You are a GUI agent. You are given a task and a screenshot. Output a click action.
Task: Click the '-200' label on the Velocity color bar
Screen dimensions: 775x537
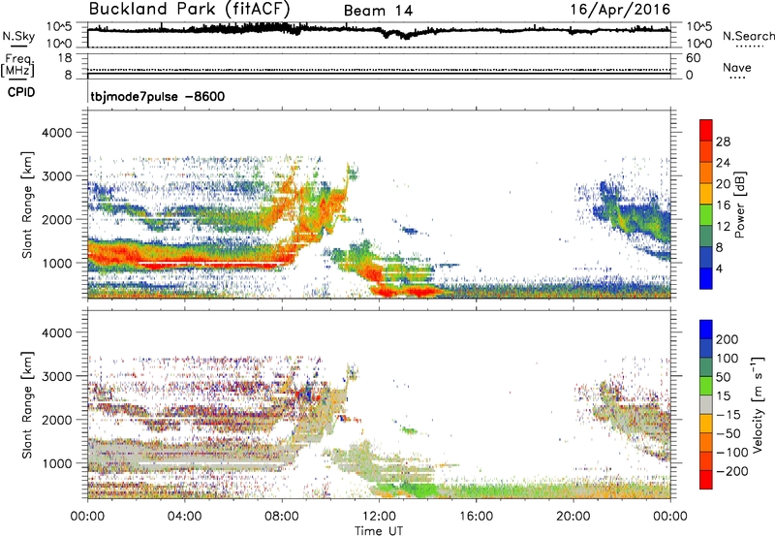click(x=732, y=471)
